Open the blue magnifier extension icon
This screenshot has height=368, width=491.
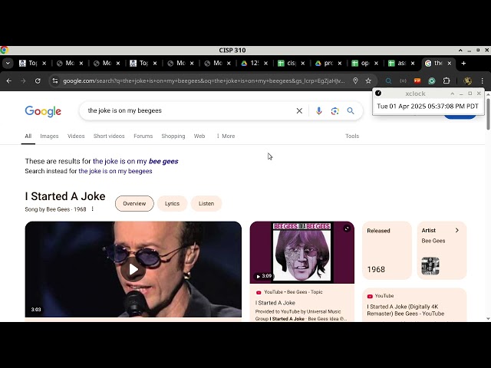(x=388, y=80)
